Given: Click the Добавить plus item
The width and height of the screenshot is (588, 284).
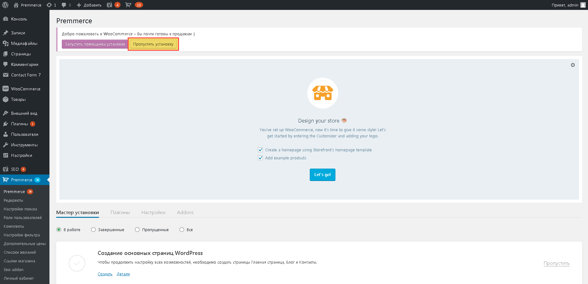Looking at the screenshot, I should [x=89, y=5].
